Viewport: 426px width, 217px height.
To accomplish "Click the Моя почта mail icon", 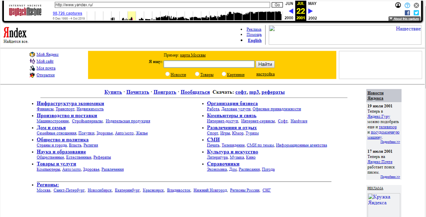I will (32, 68).
